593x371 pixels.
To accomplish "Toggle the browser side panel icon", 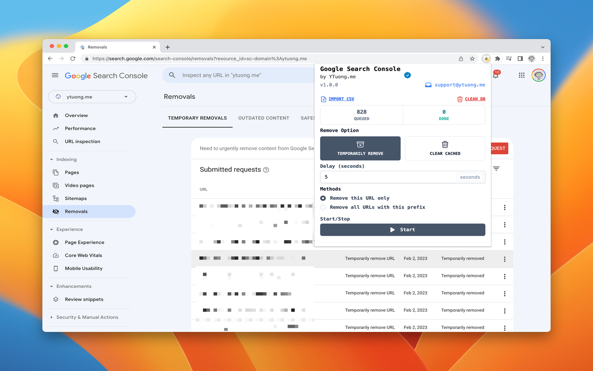I will tap(520, 58).
